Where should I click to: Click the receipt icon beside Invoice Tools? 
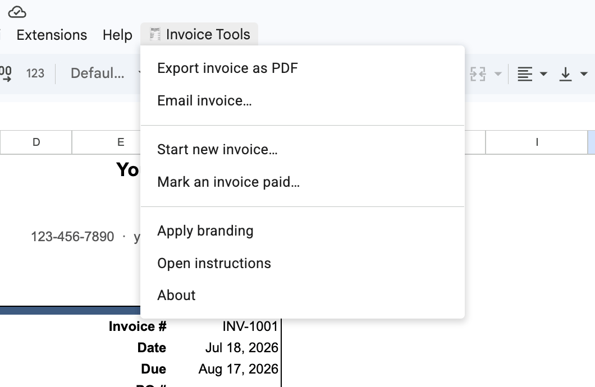(x=155, y=34)
